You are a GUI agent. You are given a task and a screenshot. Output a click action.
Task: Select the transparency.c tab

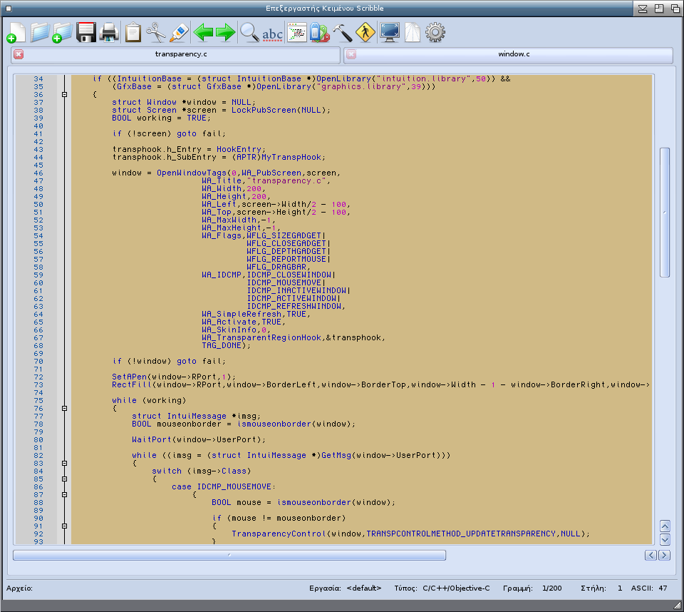click(x=180, y=54)
